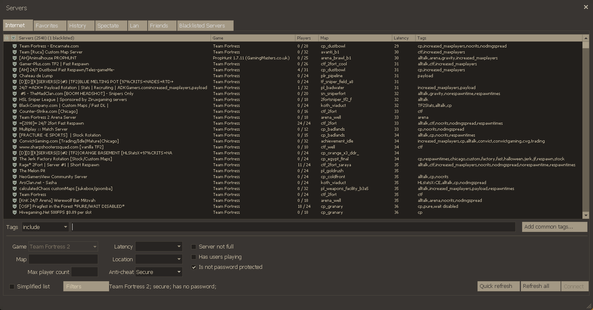
Task: Click inside the Map filter input field
Action: tap(63, 259)
